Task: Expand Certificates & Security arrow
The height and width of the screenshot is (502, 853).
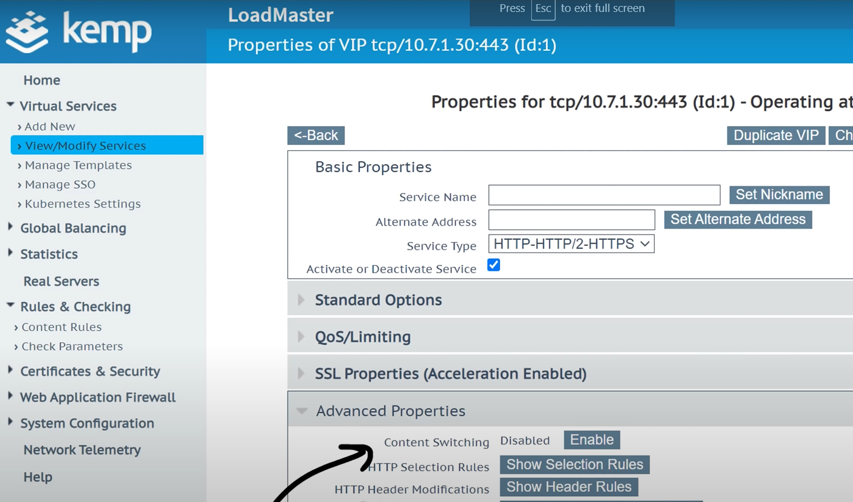Action: (10, 370)
